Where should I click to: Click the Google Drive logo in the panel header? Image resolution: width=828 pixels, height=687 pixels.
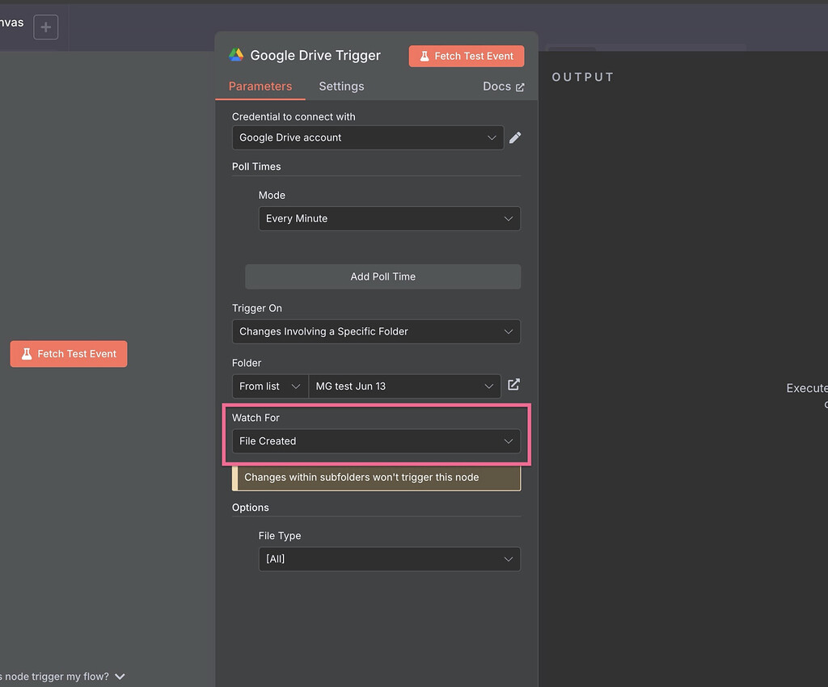pyautogui.click(x=236, y=55)
